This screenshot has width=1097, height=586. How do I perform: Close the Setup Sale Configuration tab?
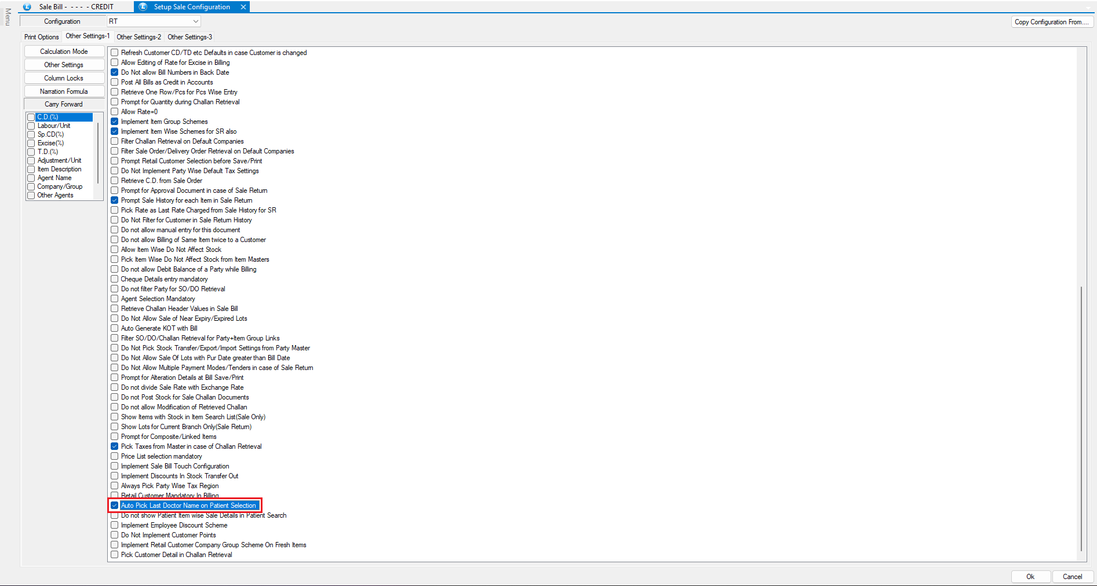243,7
